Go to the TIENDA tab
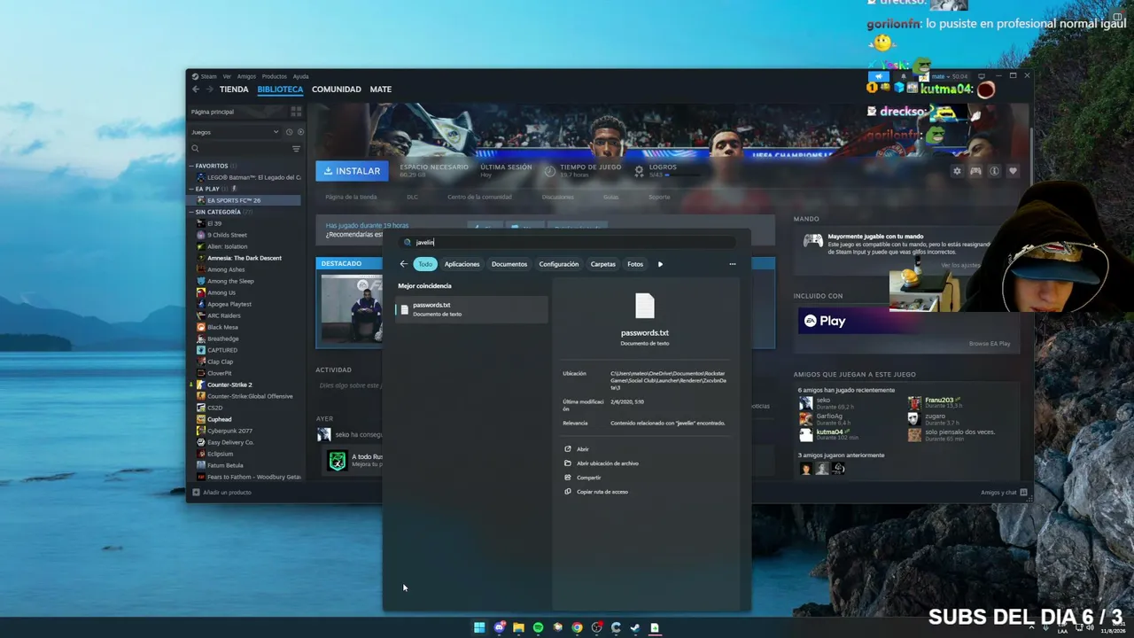The height and width of the screenshot is (638, 1134). pos(234,89)
